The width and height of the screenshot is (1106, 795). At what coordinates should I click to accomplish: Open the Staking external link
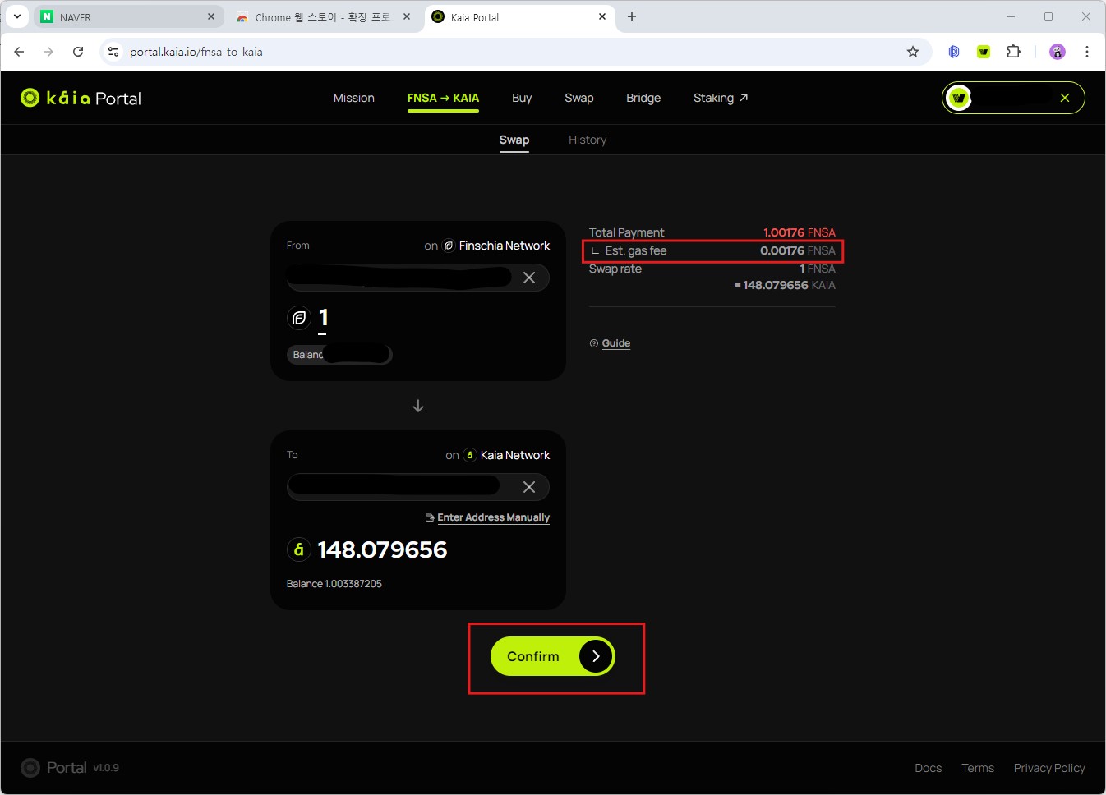[721, 98]
